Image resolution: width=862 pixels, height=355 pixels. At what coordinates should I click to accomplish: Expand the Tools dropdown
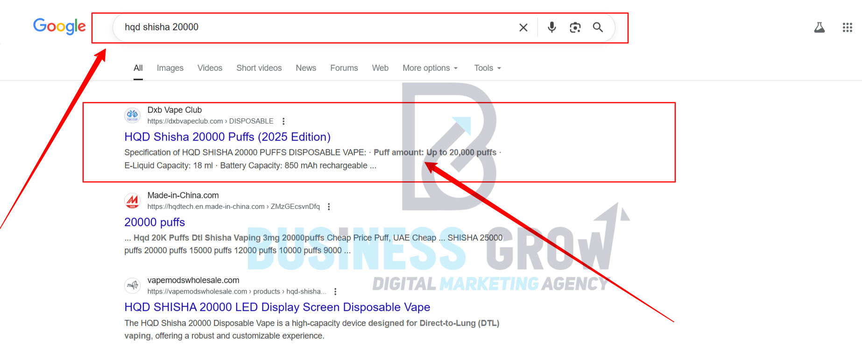tap(488, 68)
